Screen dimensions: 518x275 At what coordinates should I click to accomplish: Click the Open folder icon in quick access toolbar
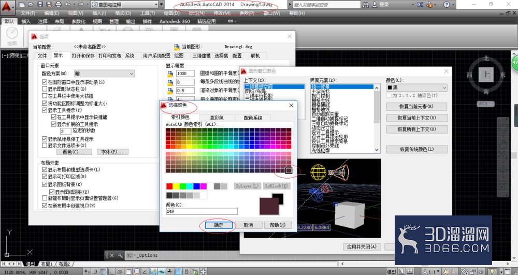click(x=31, y=5)
